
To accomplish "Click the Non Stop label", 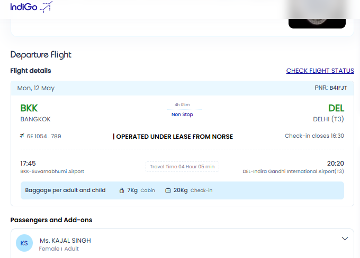I will 182,114.
